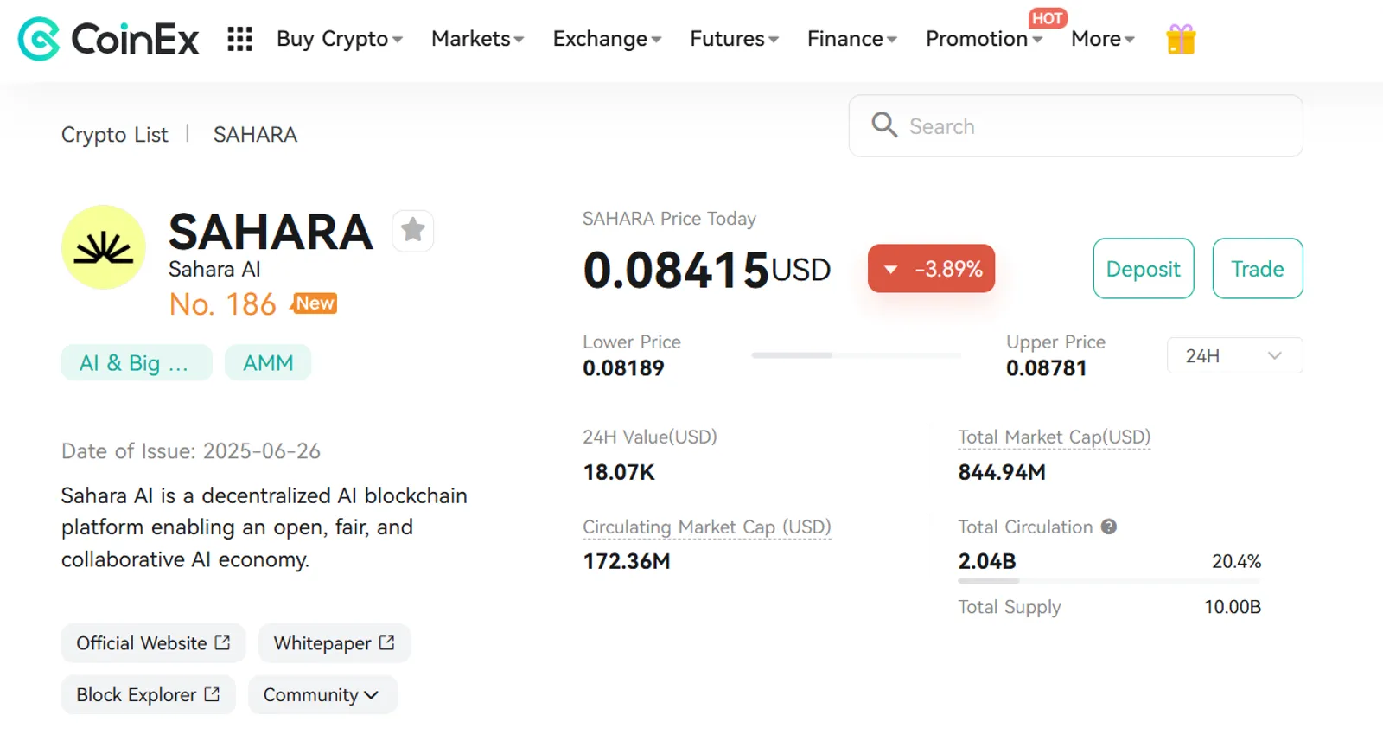Image resolution: width=1383 pixels, height=747 pixels.
Task: Click the 2.04B circulation value
Action: (x=987, y=562)
